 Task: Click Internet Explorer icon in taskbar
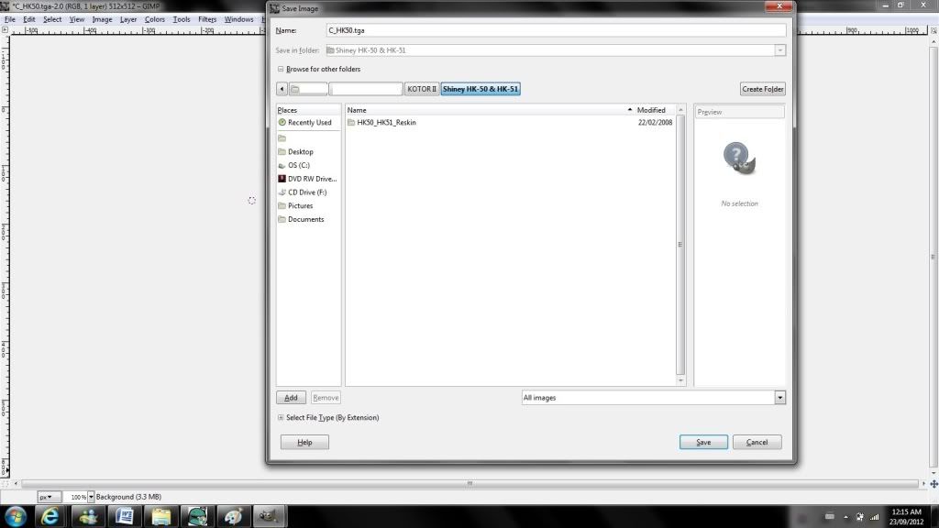tap(50, 516)
